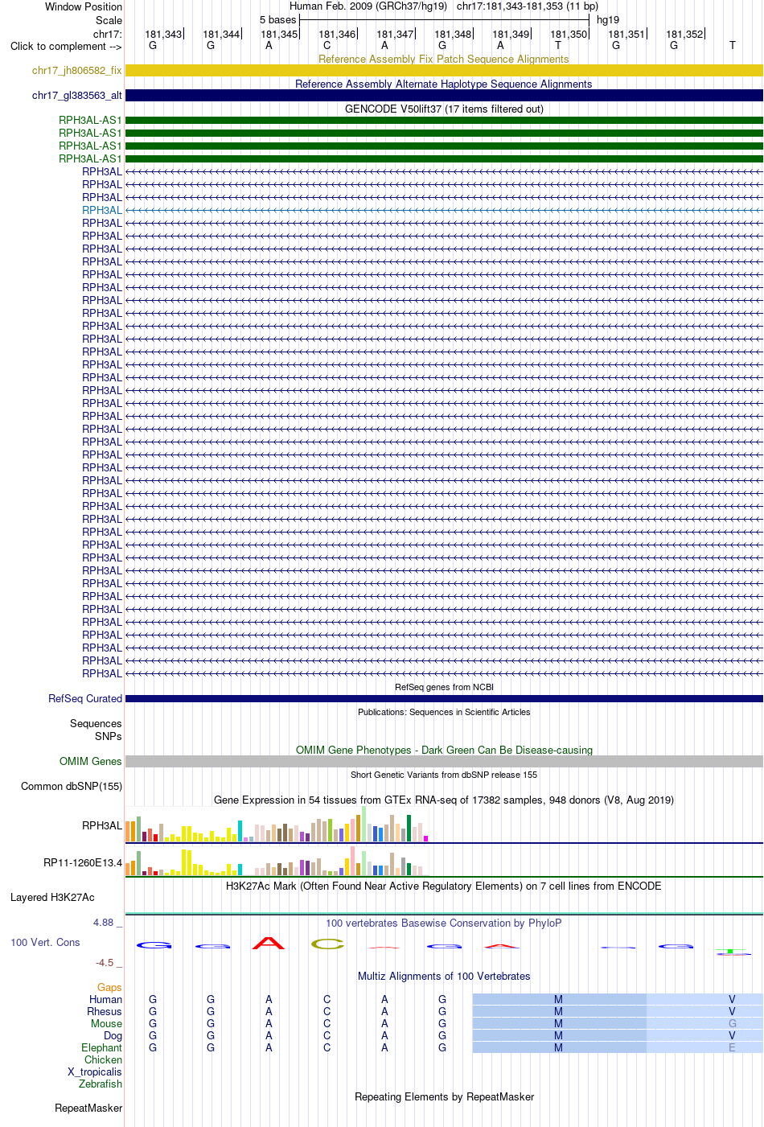Click the Common dbSNP(155) label
Screen dimensions: 764x1127
pos(72,786)
